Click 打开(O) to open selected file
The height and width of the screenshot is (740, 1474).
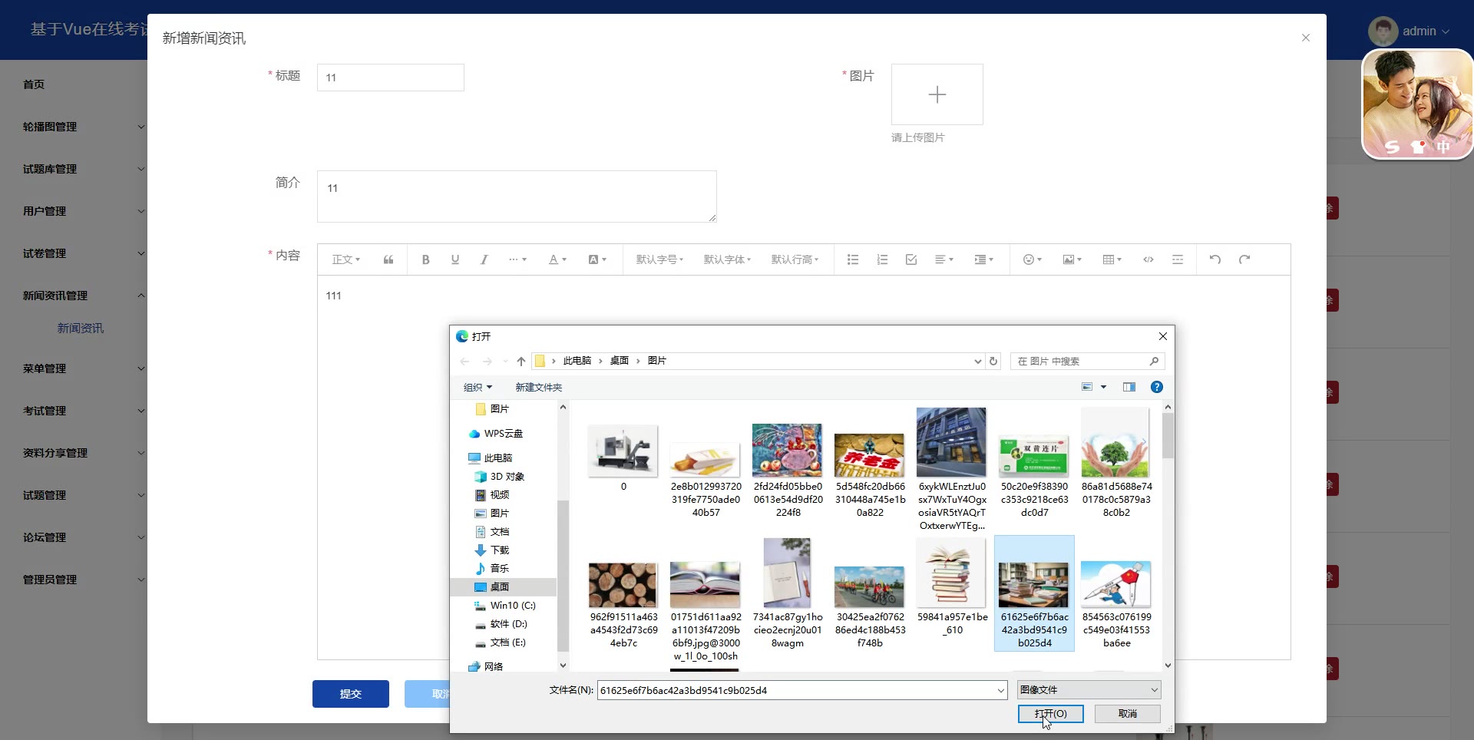1050,714
